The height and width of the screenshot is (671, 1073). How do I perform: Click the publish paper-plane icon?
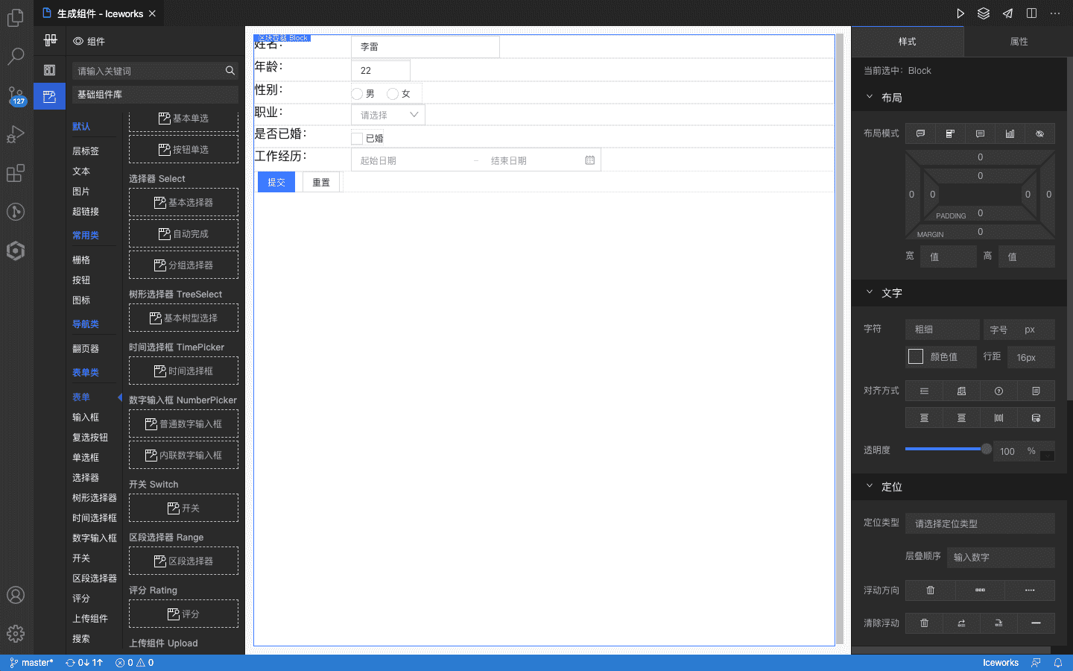pos(1008,13)
